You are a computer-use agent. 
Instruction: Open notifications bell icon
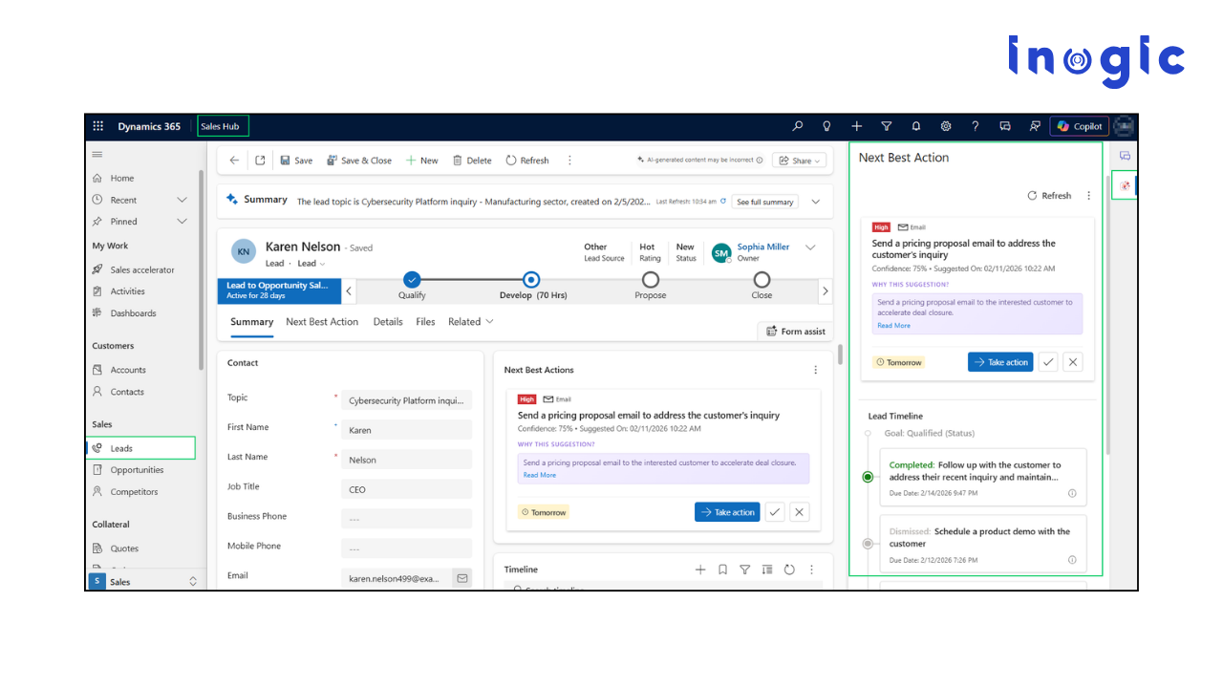tap(916, 126)
